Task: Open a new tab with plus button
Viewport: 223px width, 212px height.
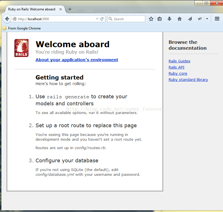Action: [x=70, y=9]
